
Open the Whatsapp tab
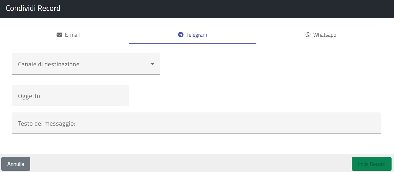coord(325,35)
